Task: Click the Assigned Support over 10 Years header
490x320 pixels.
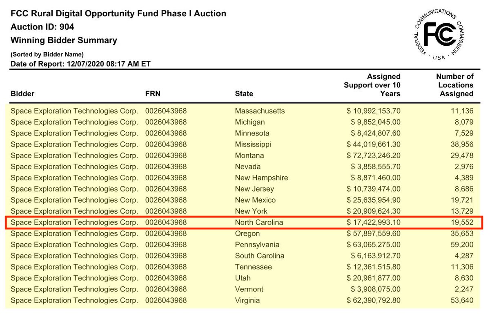Action: coord(372,85)
